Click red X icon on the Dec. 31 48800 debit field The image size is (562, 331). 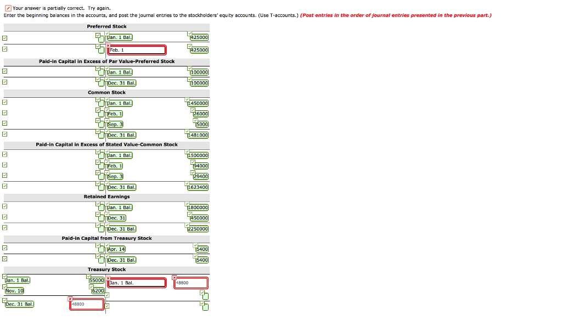click(69, 298)
